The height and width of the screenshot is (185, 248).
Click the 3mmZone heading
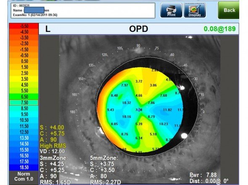(x=54, y=158)
